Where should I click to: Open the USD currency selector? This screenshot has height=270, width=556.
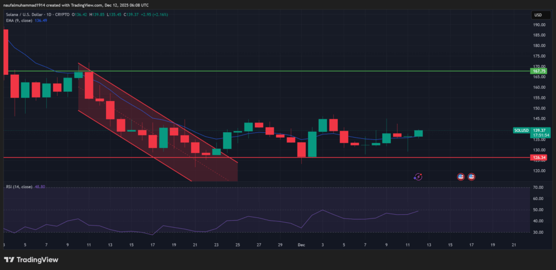click(x=539, y=15)
